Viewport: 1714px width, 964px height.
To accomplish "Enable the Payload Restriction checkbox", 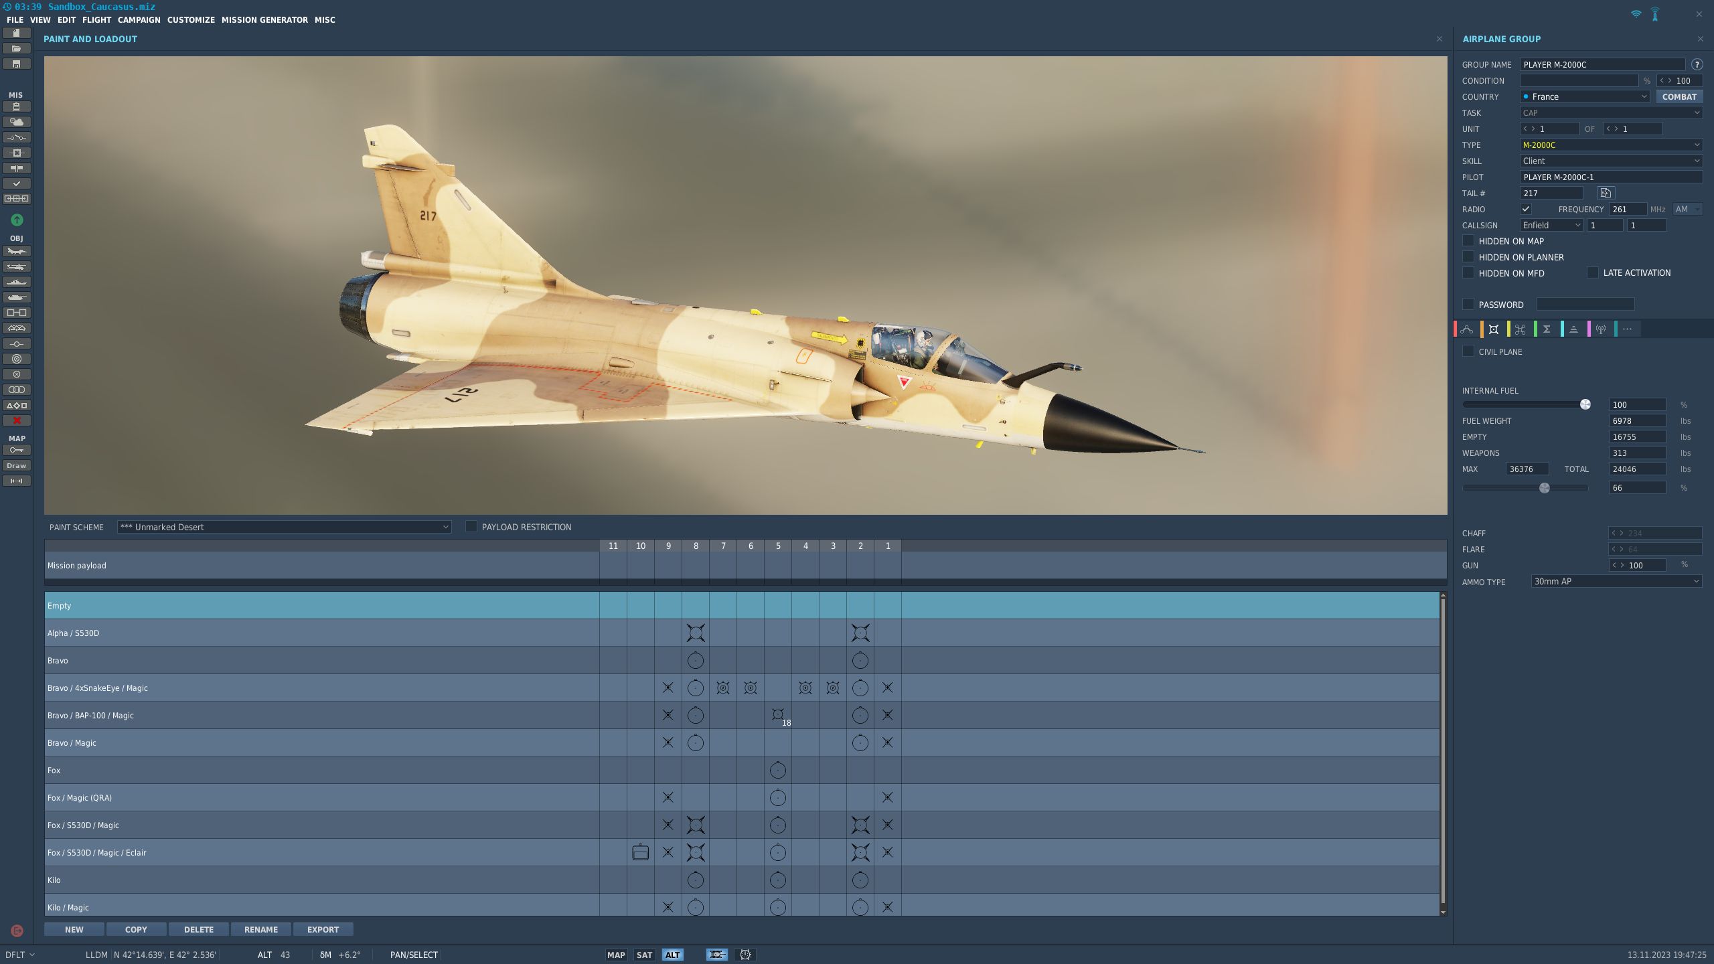I will (x=471, y=527).
